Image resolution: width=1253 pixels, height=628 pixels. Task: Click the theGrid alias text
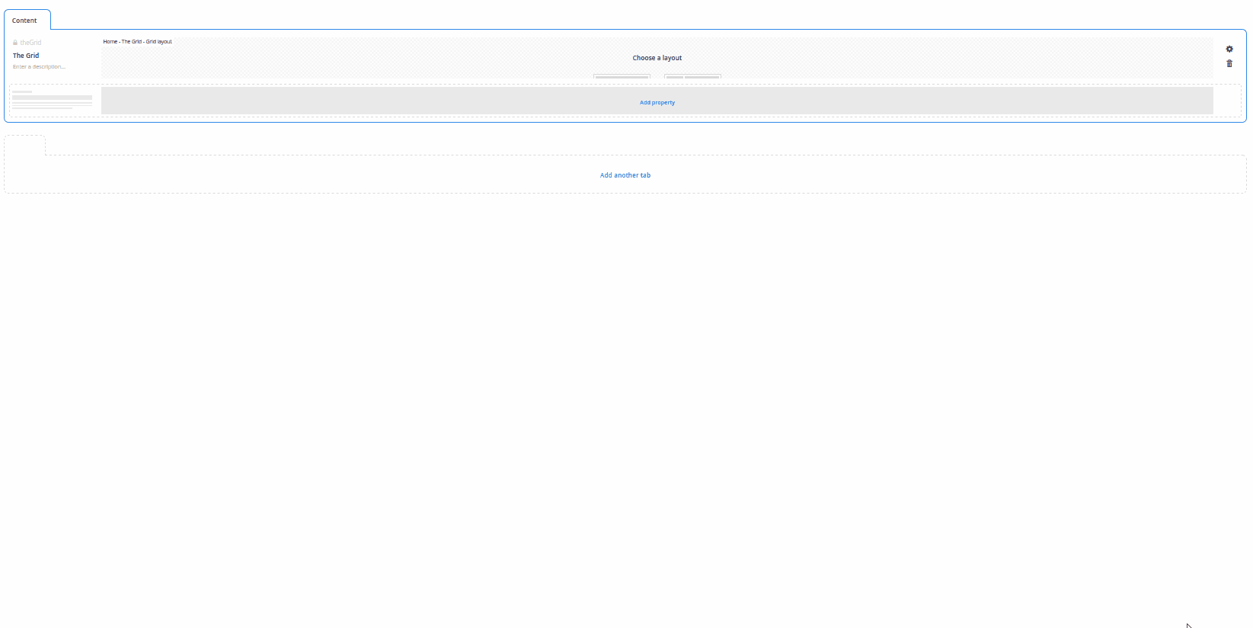pyautogui.click(x=31, y=43)
